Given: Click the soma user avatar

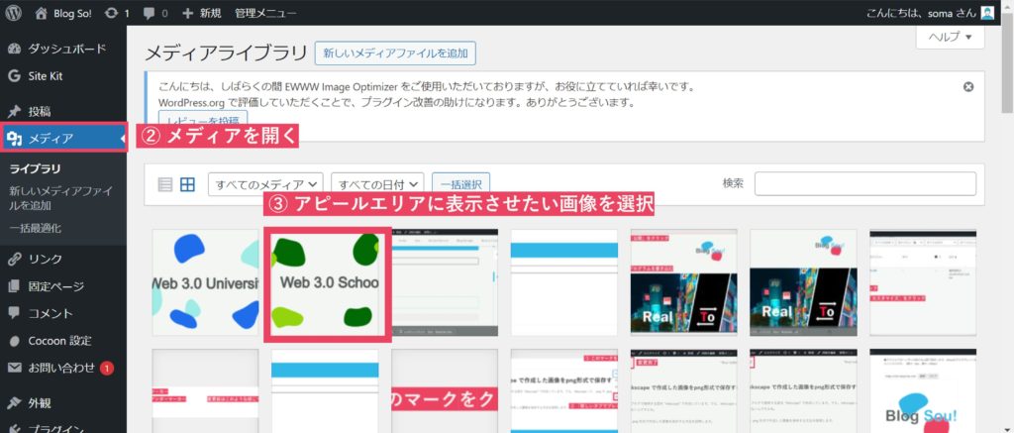Looking at the screenshot, I should pyautogui.click(x=987, y=14).
